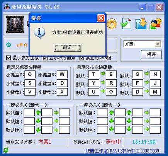Click remapped skill key field O

111,92
